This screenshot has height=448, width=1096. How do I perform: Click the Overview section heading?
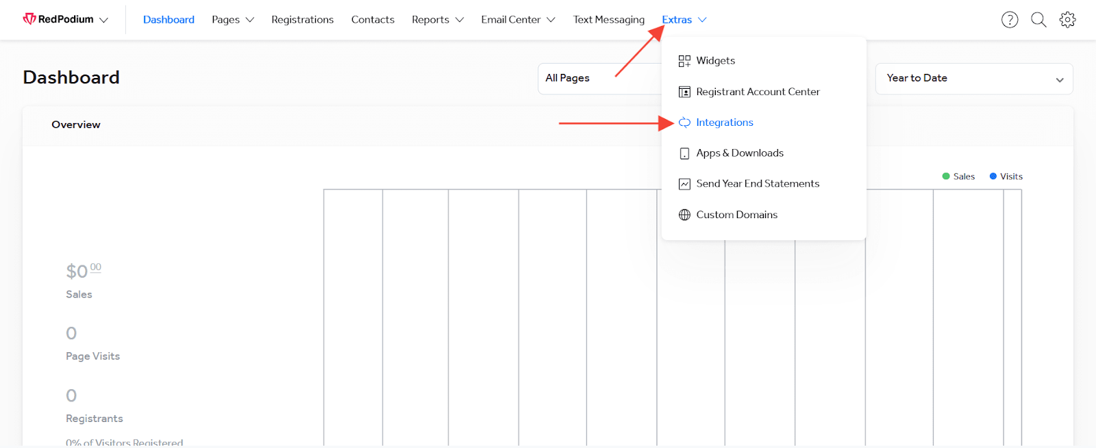(76, 124)
